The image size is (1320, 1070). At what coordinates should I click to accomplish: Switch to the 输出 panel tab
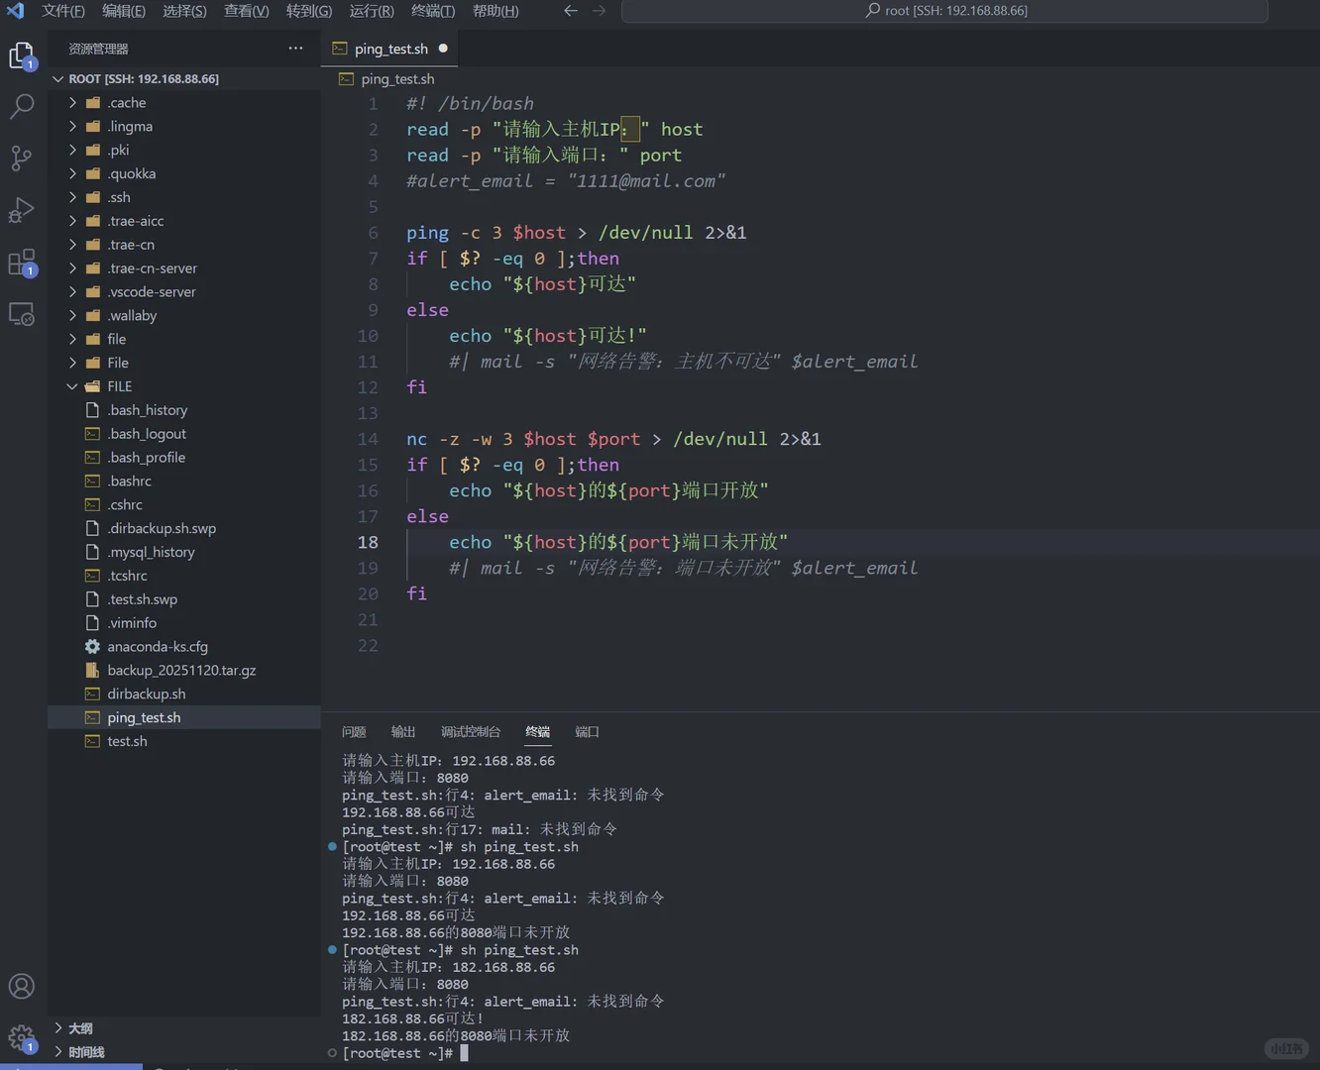(403, 732)
